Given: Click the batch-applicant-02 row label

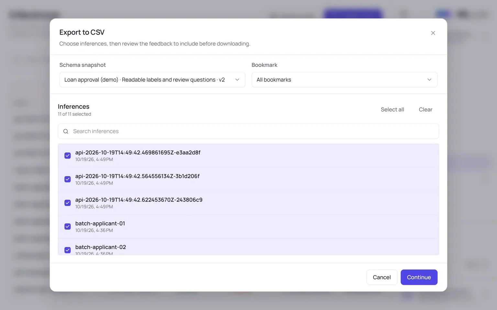Looking at the screenshot, I should (101, 247).
